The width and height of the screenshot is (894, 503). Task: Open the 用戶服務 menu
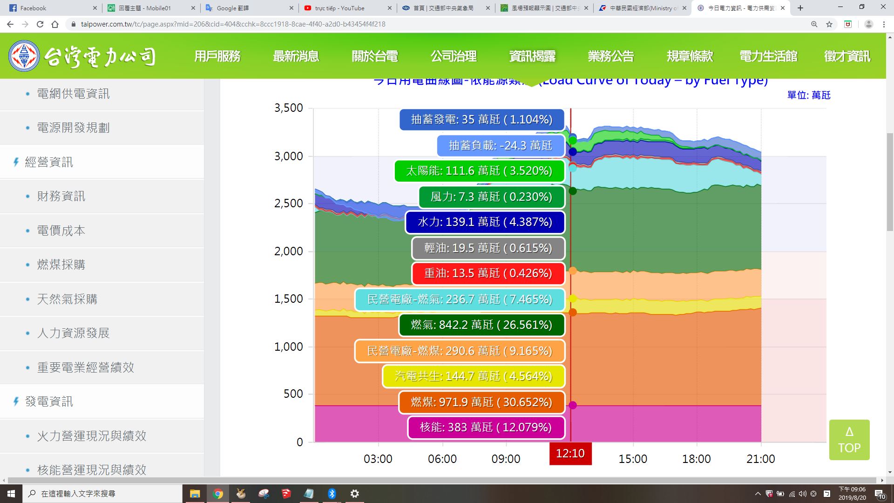click(217, 56)
